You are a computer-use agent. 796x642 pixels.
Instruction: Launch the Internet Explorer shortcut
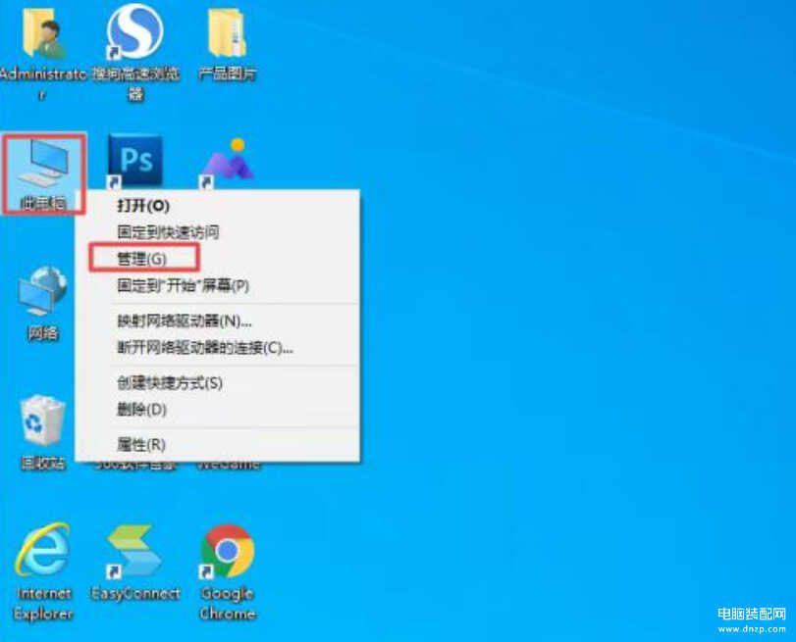pos(43,554)
